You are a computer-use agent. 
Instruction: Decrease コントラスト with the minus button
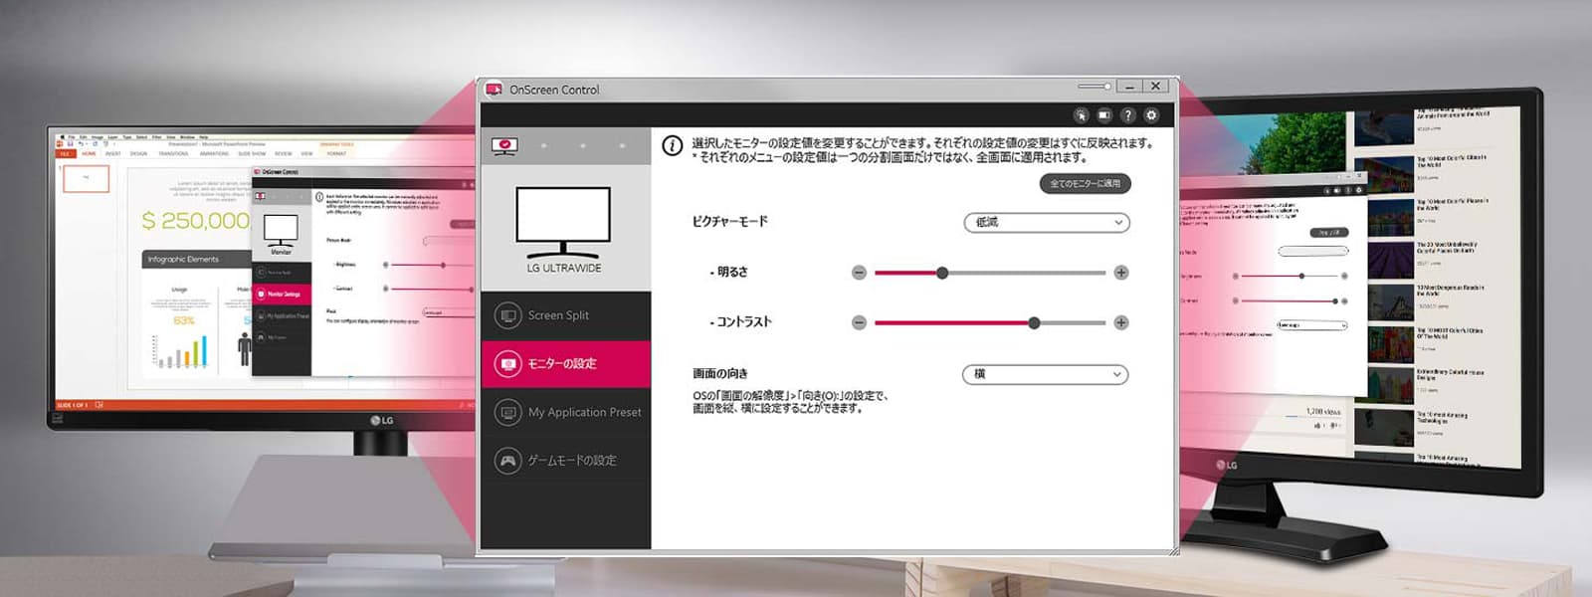tap(859, 322)
